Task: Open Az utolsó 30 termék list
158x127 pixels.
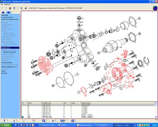Action: (x=7, y=17)
